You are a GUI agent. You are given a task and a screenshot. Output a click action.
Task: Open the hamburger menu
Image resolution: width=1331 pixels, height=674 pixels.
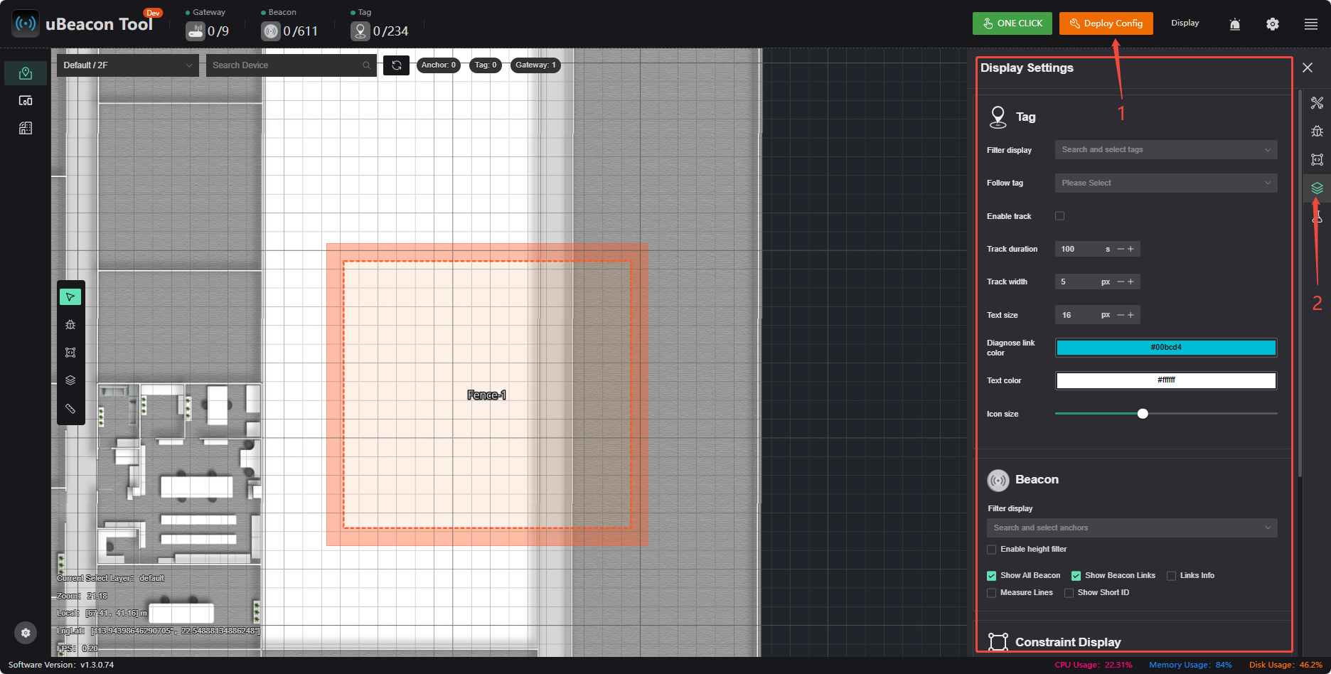point(1311,24)
